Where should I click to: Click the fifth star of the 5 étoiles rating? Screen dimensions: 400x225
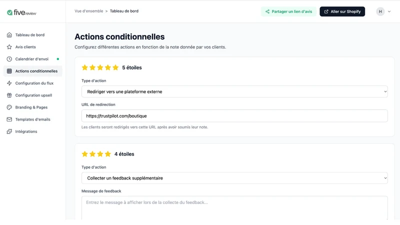click(x=115, y=67)
